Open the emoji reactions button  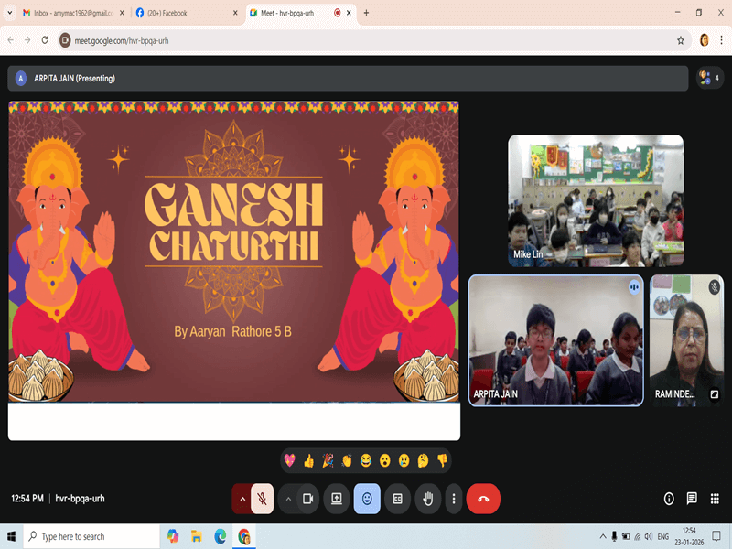[367, 499]
